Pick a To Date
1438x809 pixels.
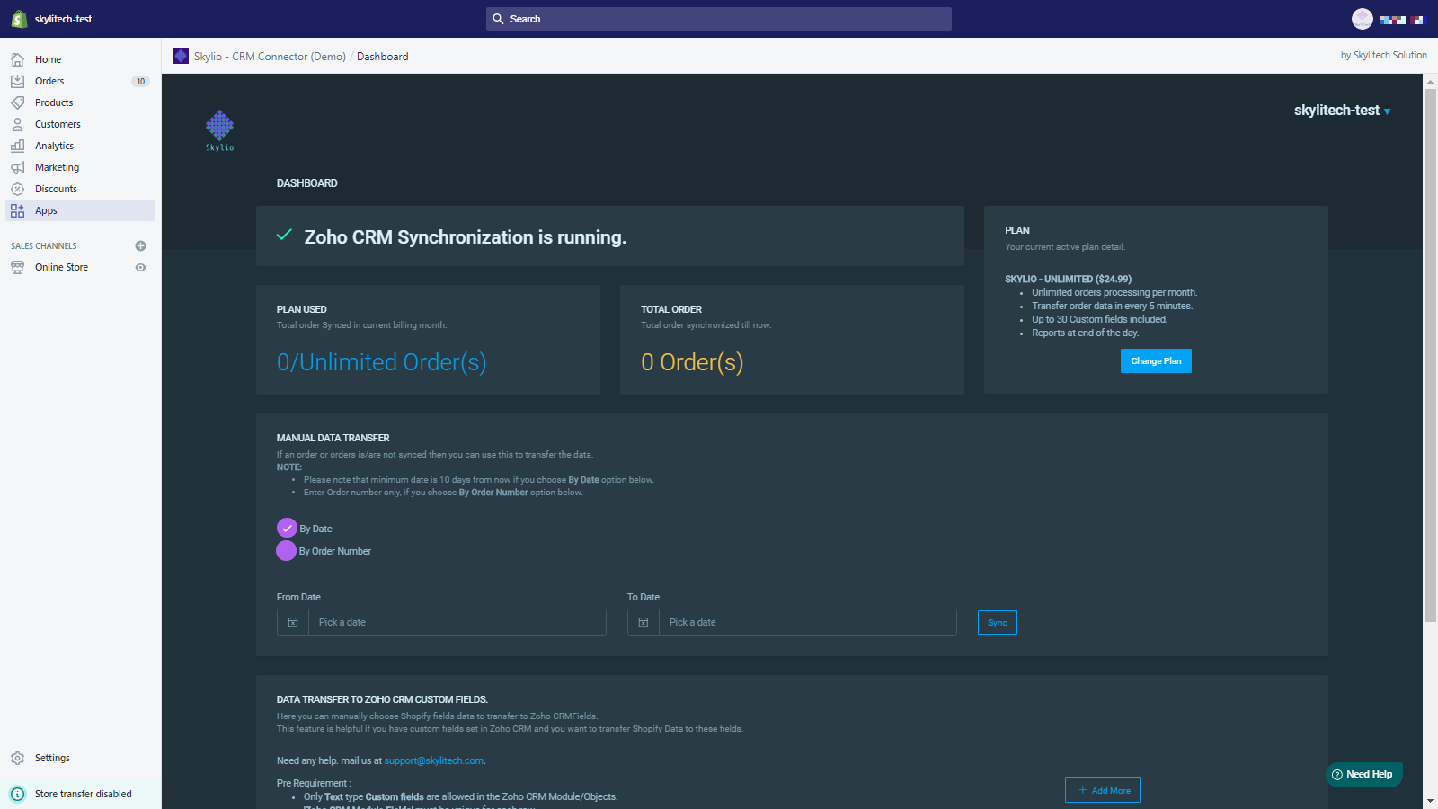[x=807, y=622]
